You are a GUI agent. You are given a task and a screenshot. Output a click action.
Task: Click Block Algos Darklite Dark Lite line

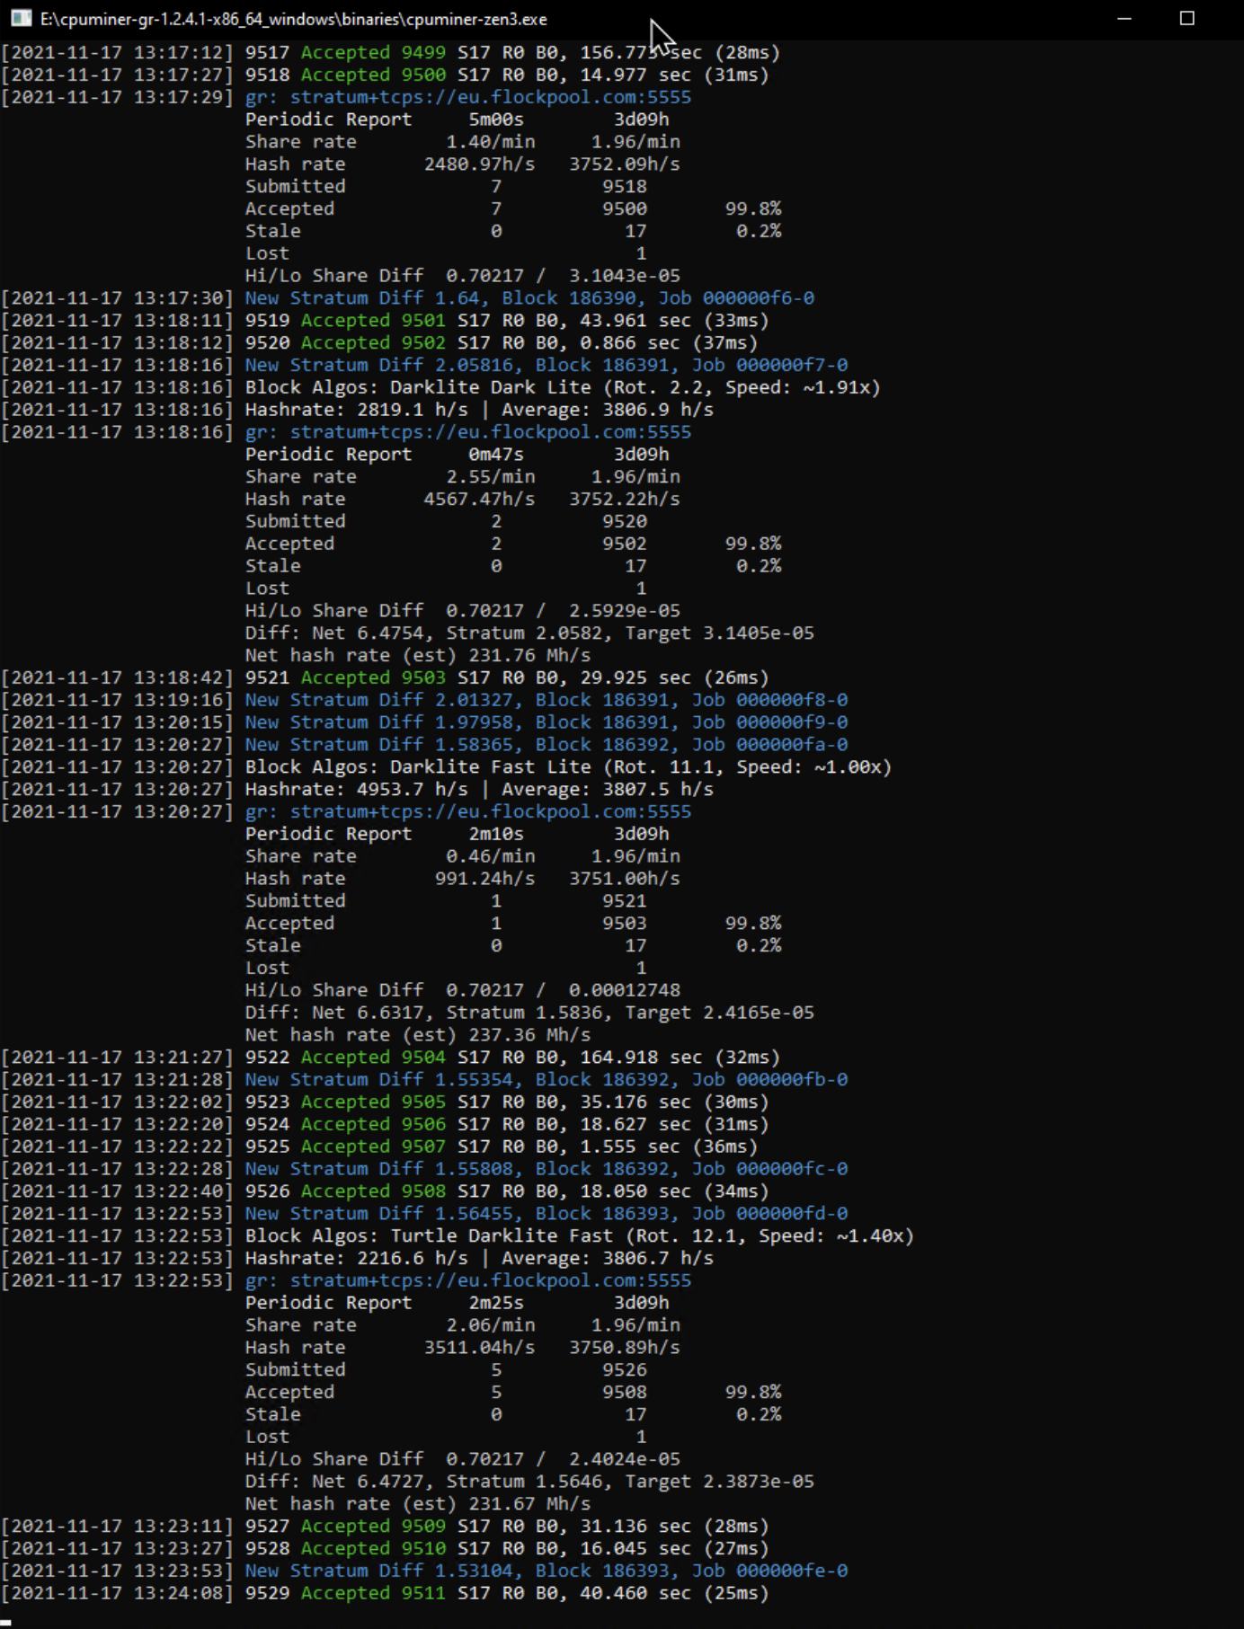click(x=563, y=387)
